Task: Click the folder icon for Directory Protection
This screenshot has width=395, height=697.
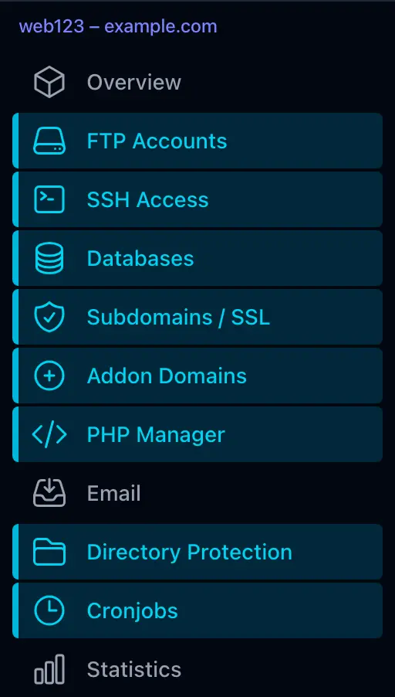Action: point(49,552)
